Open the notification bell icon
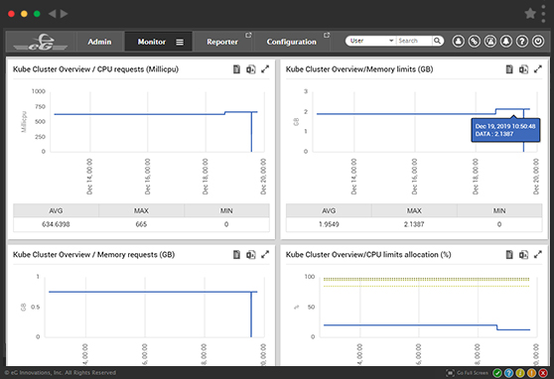 [506, 42]
